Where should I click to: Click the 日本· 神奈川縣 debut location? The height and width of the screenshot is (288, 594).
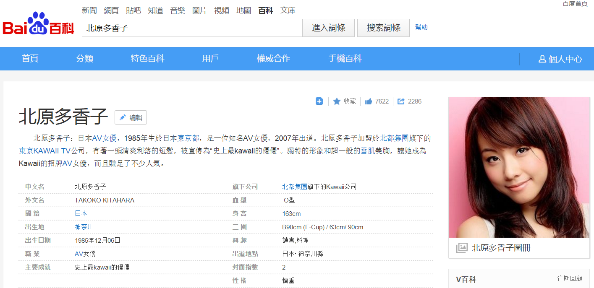tap(303, 254)
